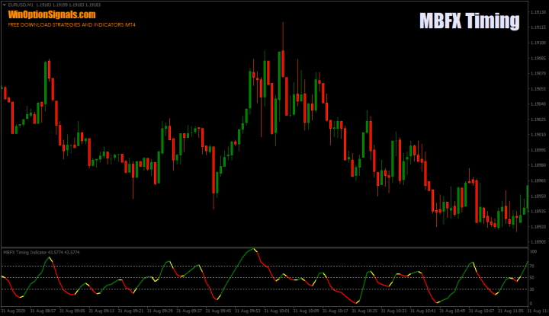Click price scale label 1.18950

(x=538, y=196)
